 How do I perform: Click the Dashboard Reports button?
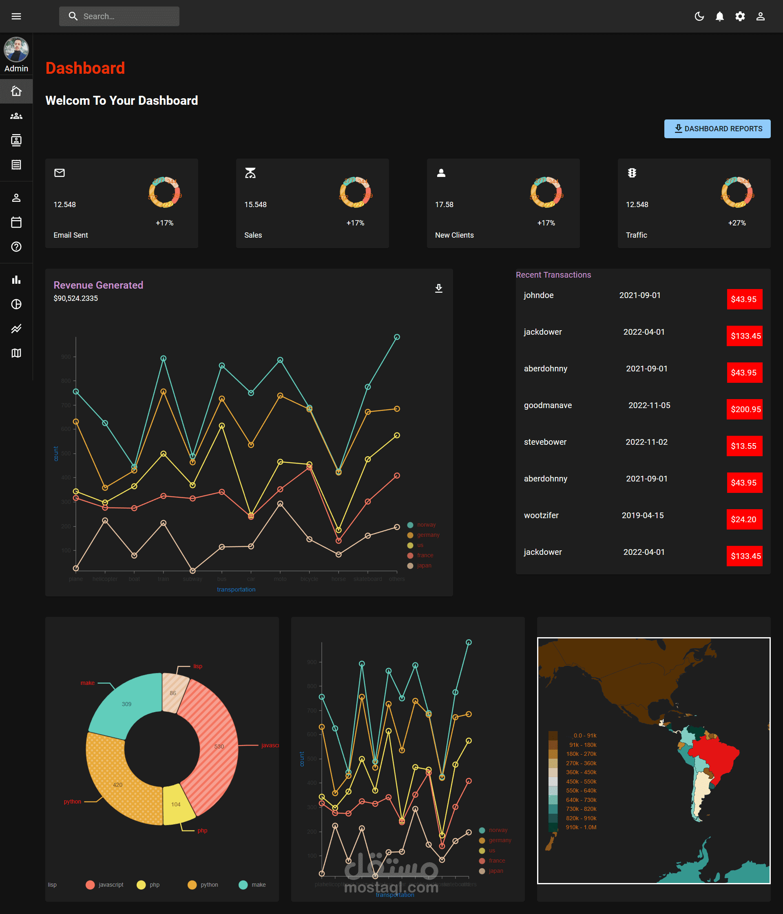point(717,129)
